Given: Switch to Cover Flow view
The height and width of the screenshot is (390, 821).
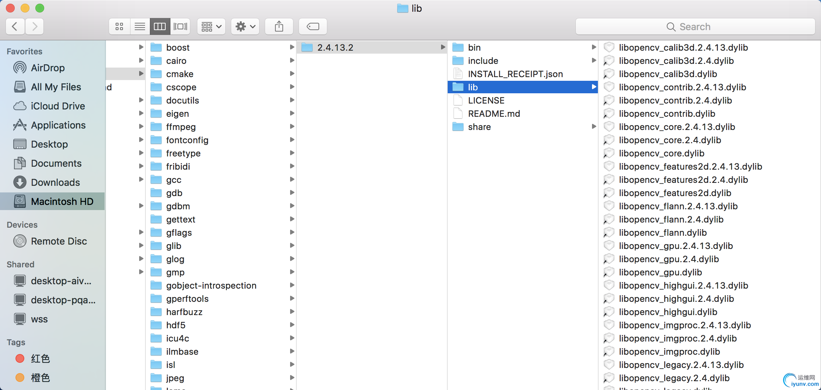Looking at the screenshot, I should pos(180,26).
